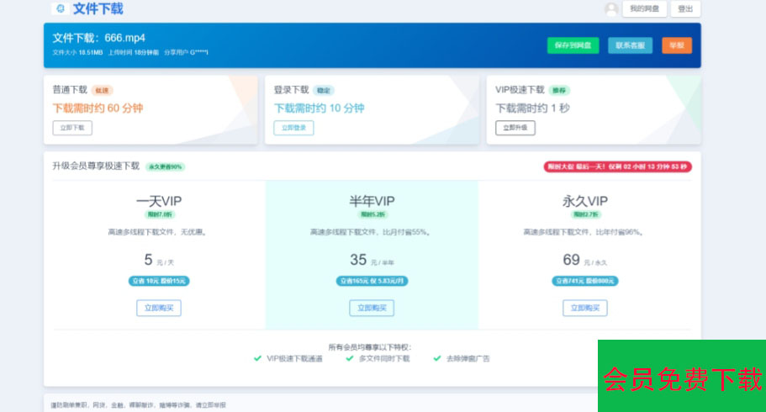Open 我的网盘 in the top bar
Screen dimensions: 766x412
(644, 8)
